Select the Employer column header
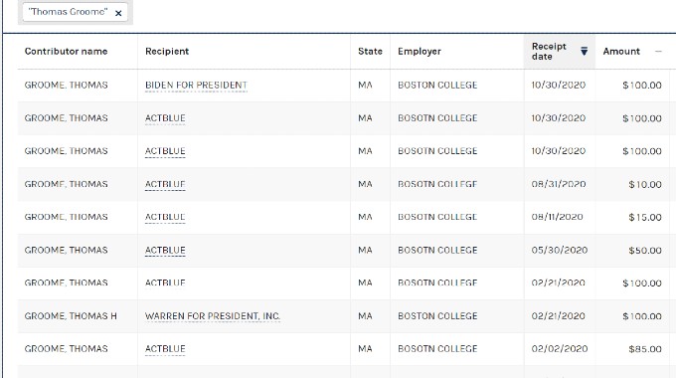 pyautogui.click(x=420, y=52)
